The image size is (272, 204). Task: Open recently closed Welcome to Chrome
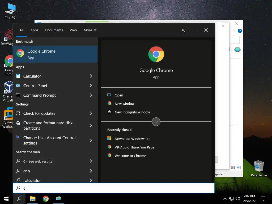[130, 156]
